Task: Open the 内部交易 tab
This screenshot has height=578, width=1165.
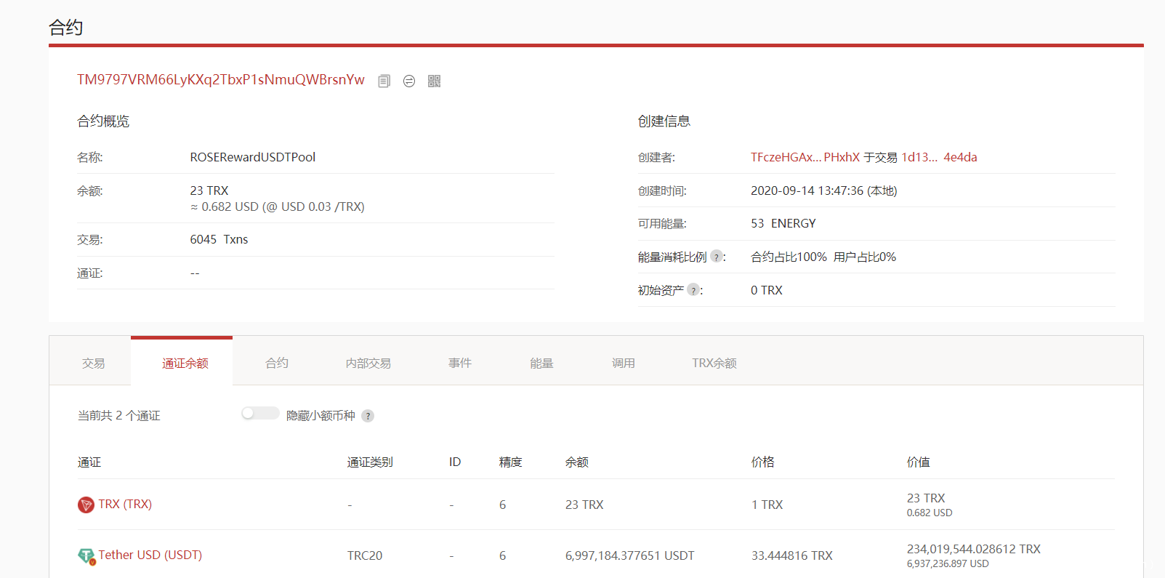Action: coord(368,363)
